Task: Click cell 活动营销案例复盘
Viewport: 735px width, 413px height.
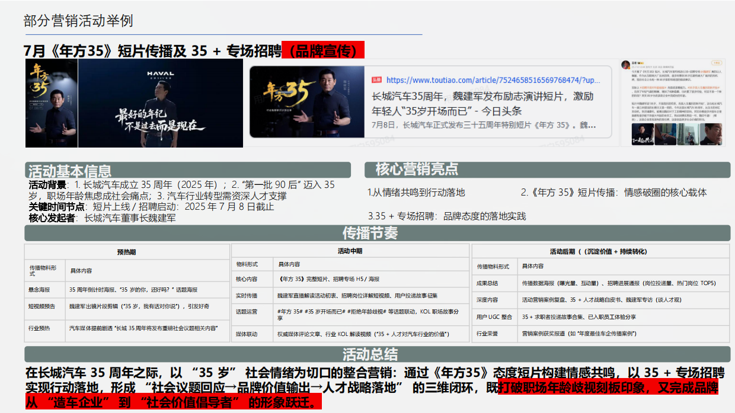Action: click(x=624, y=300)
